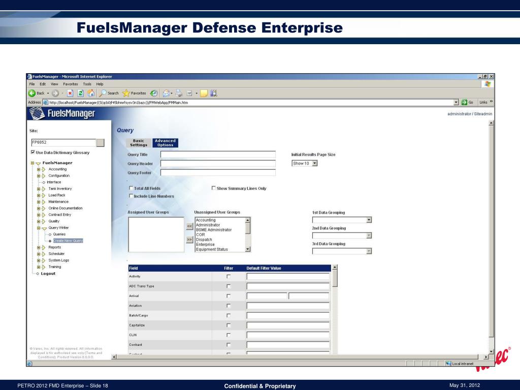The height and width of the screenshot is (390, 520).
Task: Click the Stop loading icon
Action: pyautogui.click(x=70, y=93)
